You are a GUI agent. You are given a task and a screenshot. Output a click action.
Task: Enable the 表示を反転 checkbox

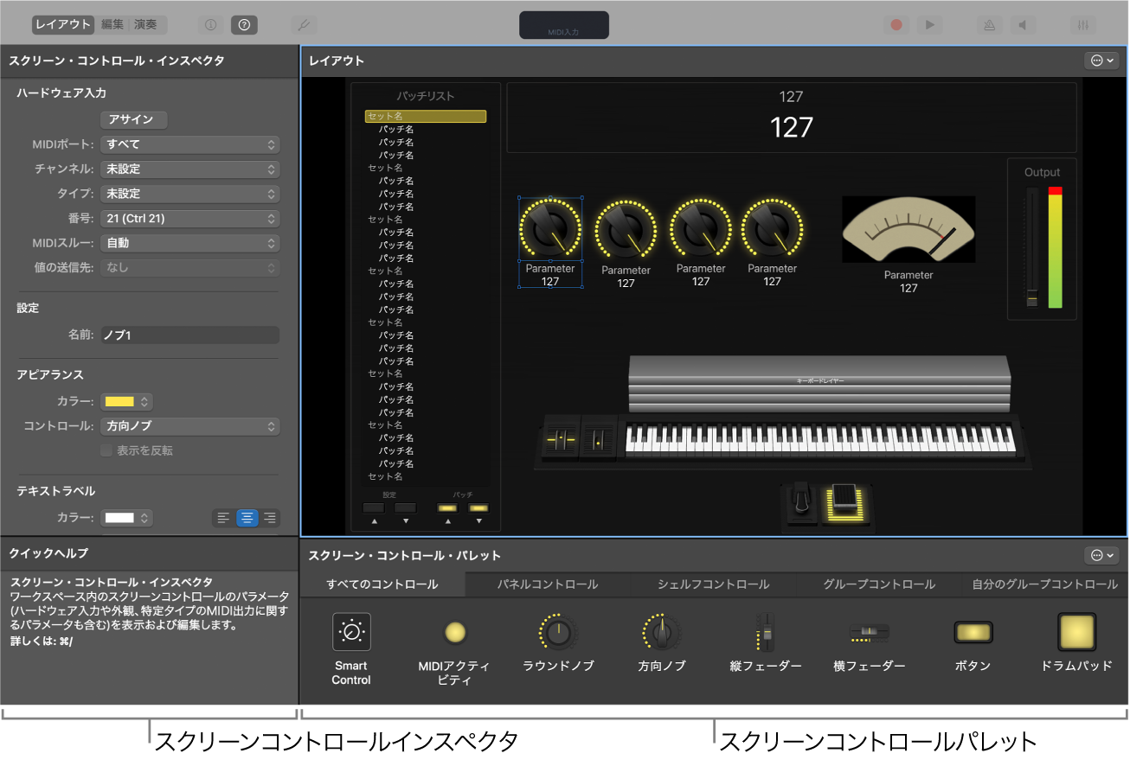106,450
